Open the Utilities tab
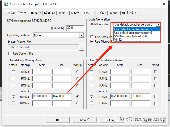Viewport: 170px width, 127px height. 129,13
